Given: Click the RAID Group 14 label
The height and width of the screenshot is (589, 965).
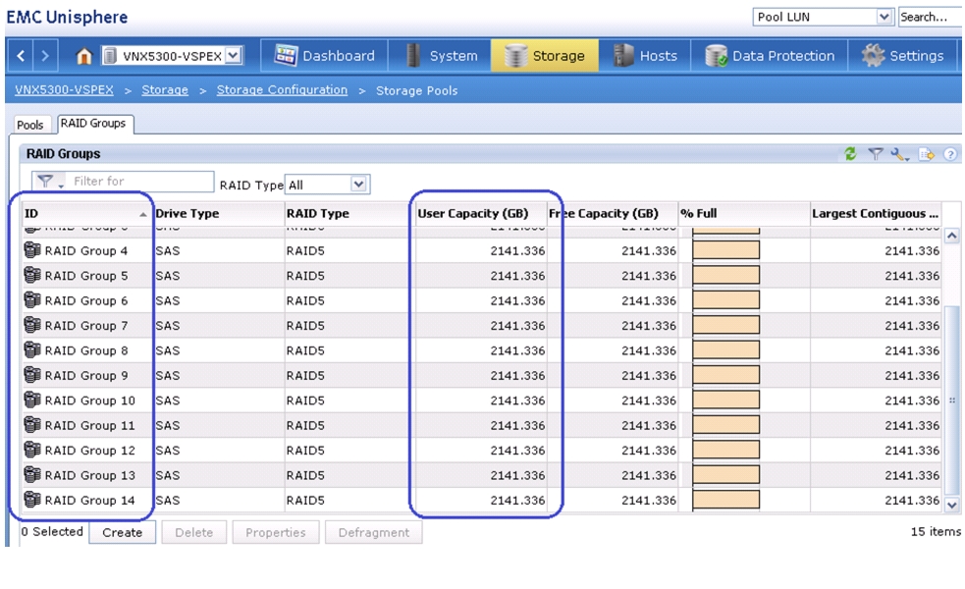Looking at the screenshot, I should (x=90, y=501).
